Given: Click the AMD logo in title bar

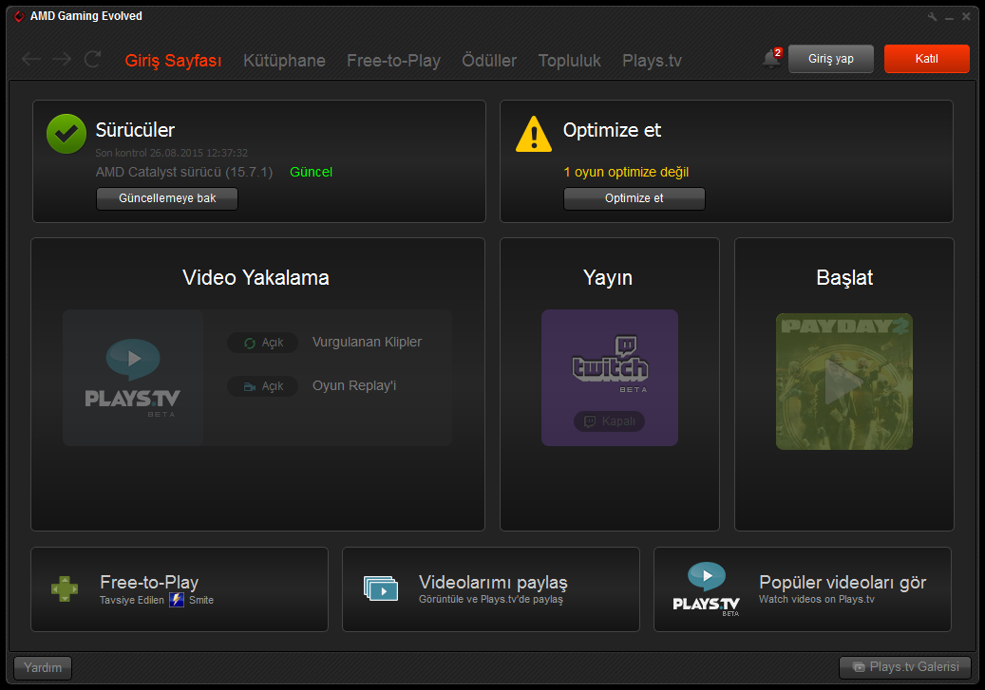Looking at the screenshot, I should pyautogui.click(x=19, y=16).
